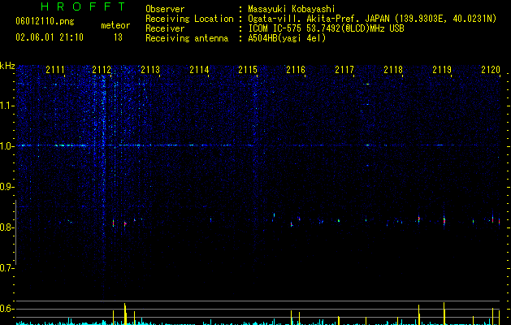Click the 2113 time axis label
The image size is (511, 325).
coord(150,70)
